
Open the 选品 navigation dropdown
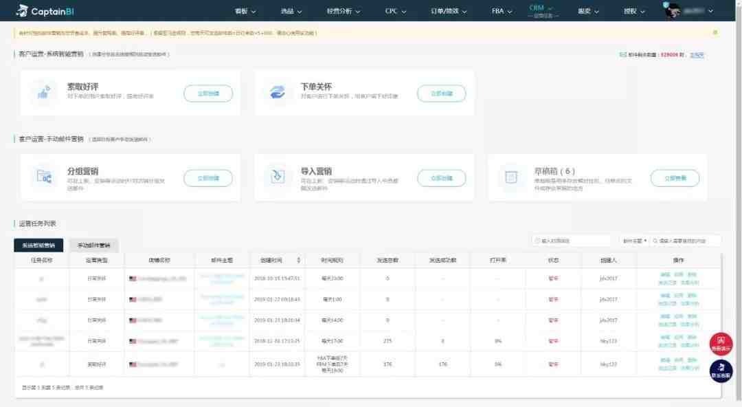[x=291, y=11]
